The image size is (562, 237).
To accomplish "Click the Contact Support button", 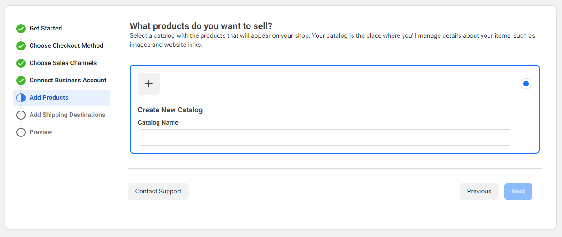I will coord(158,192).
